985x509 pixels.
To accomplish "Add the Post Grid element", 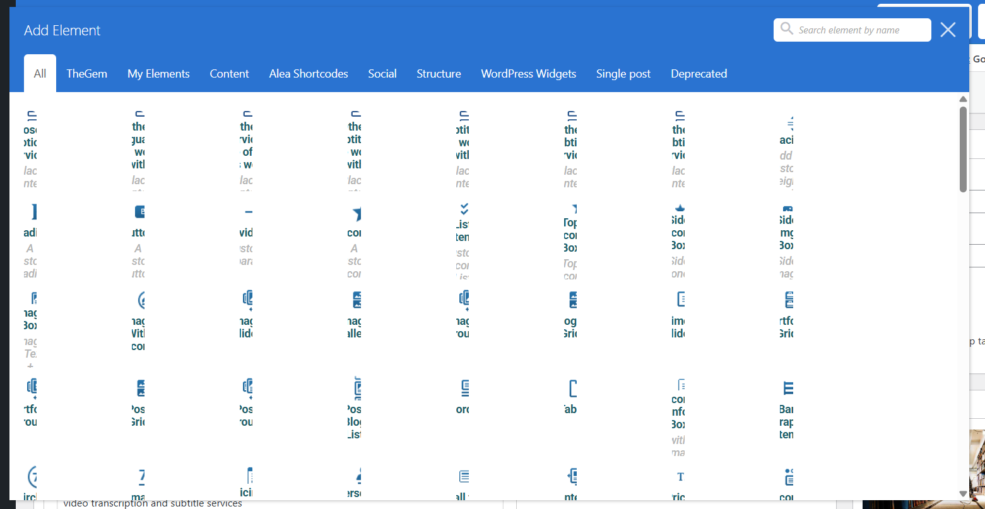I will click(x=138, y=402).
